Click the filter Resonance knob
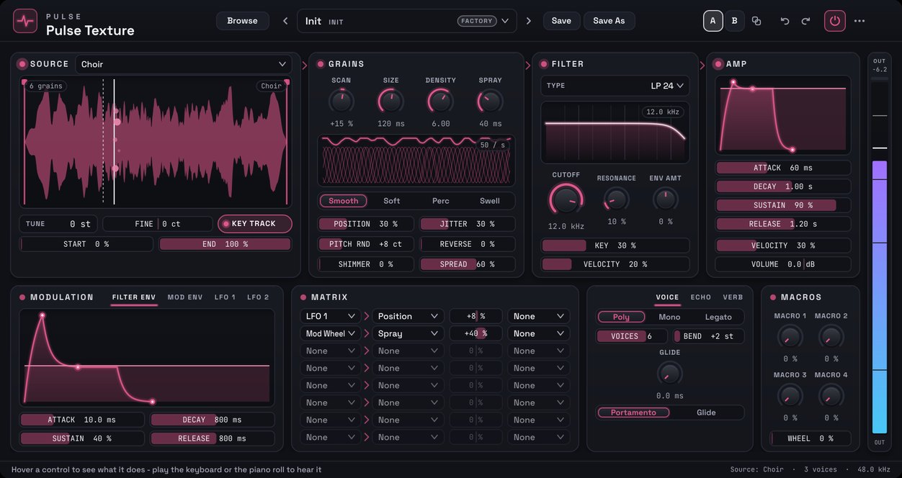 [x=616, y=199]
